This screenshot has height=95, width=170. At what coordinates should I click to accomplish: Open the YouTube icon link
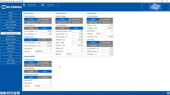click(x=8, y=93)
